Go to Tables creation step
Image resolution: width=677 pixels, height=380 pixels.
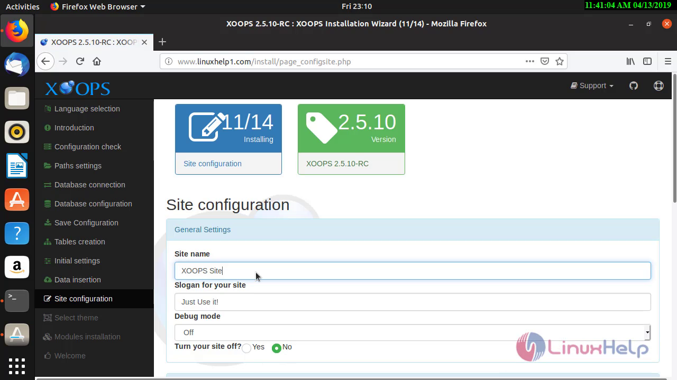80,242
